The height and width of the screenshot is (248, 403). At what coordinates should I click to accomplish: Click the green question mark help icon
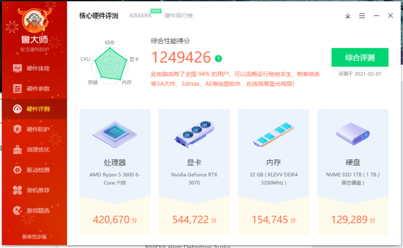pos(218,59)
